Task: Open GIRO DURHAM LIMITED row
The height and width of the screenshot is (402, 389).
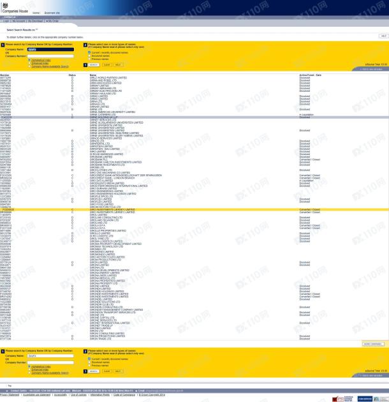Action: pos(194,188)
